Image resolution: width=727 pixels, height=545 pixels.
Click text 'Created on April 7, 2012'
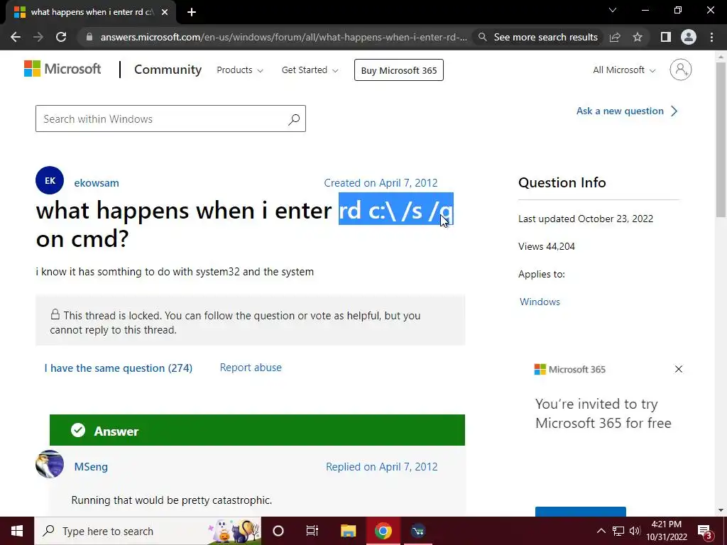(x=381, y=183)
